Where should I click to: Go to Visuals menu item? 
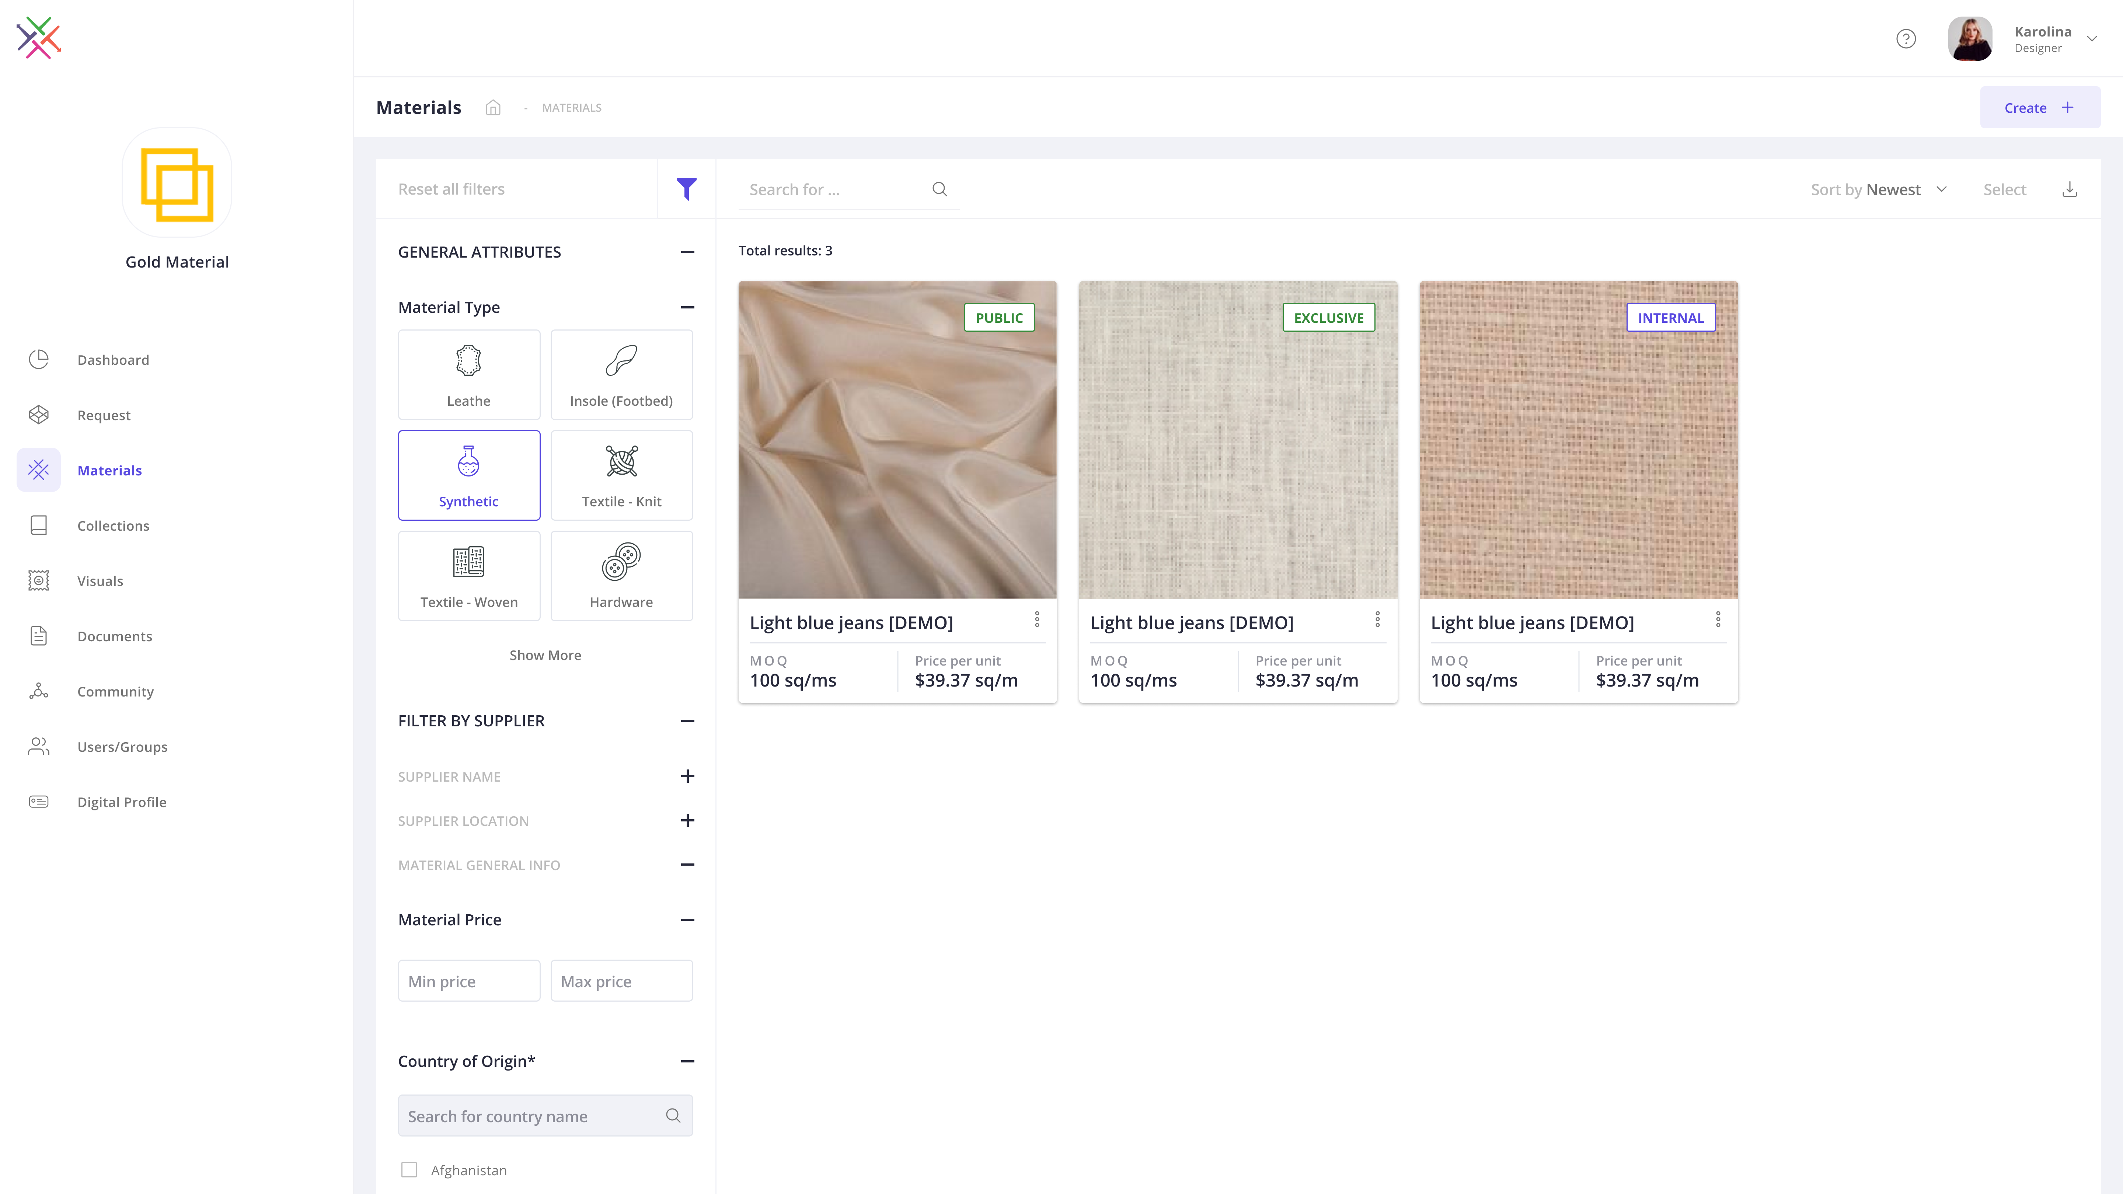[100, 581]
